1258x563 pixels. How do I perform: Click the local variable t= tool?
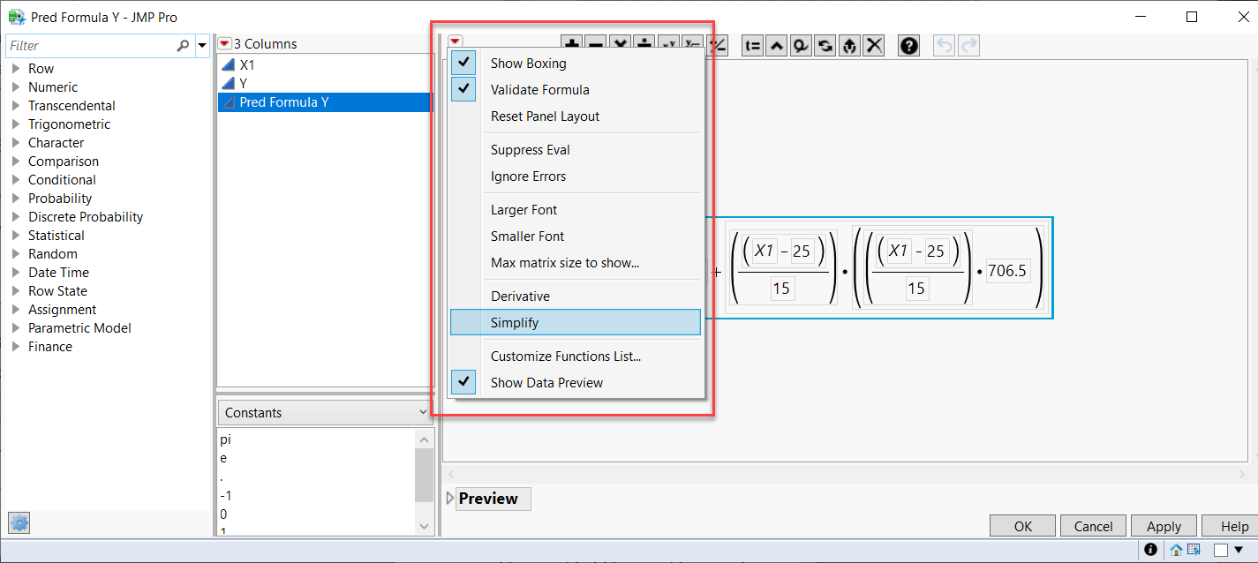pyautogui.click(x=751, y=45)
